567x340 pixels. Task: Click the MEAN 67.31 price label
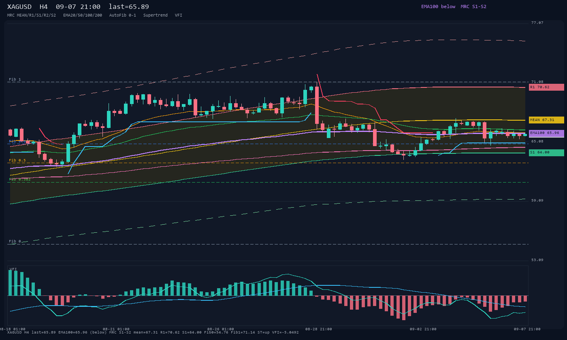[x=546, y=120]
